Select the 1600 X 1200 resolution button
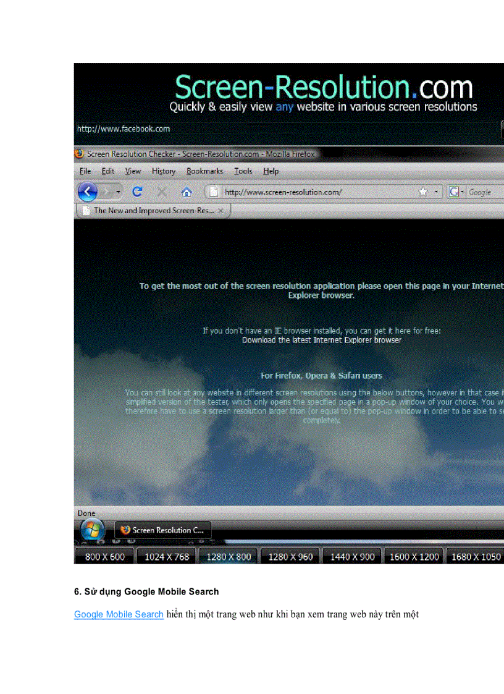This screenshot has width=504, height=694. click(413, 556)
